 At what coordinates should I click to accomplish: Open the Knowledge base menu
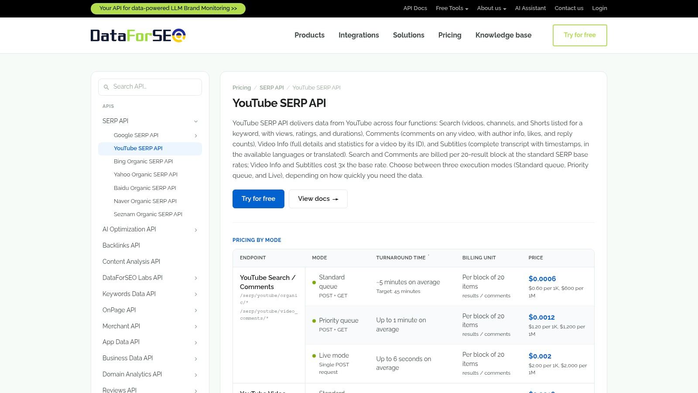click(x=503, y=35)
